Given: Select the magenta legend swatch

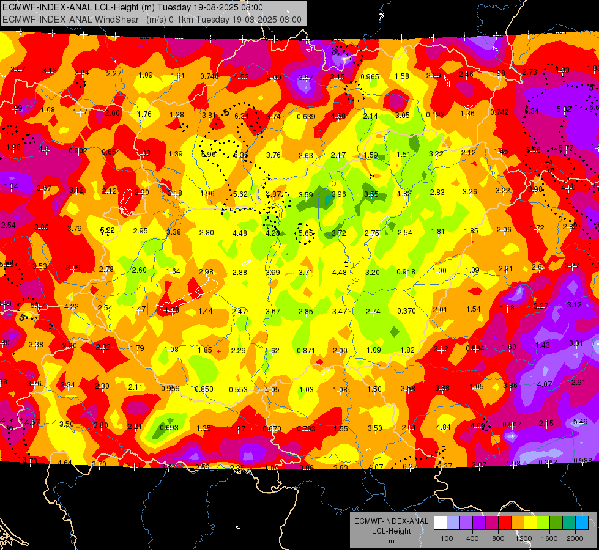Looking at the screenshot, I should (x=492, y=523).
